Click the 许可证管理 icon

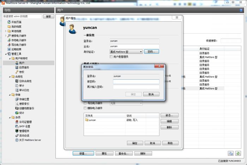(x=17, y=122)
